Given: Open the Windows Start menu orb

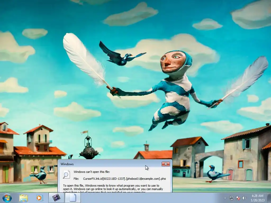Looking at the screenshot, I should click(7, 198).
